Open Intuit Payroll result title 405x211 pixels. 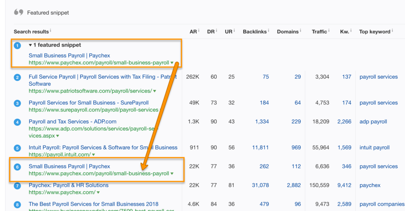tap(103, 148)
